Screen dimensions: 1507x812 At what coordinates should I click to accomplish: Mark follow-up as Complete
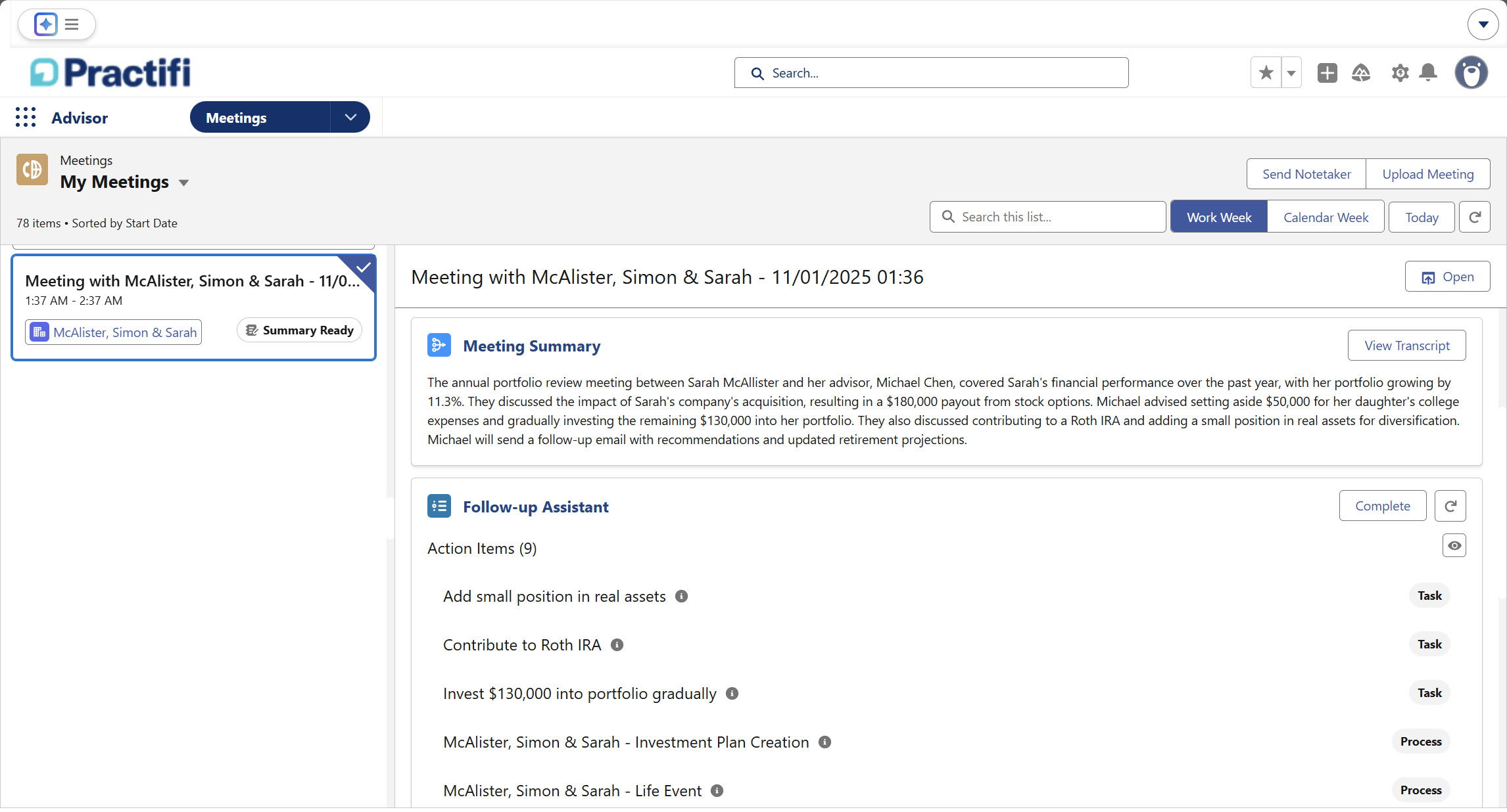[x=1382, y=506]
